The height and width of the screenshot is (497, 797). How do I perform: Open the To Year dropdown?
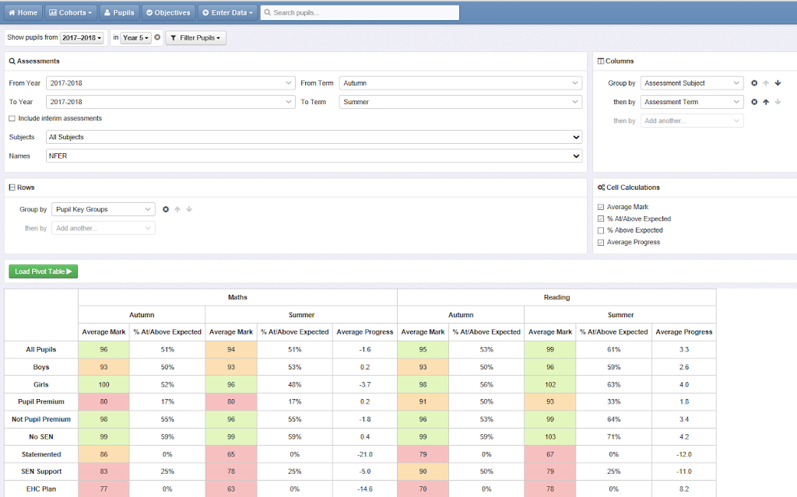point(170,102)
